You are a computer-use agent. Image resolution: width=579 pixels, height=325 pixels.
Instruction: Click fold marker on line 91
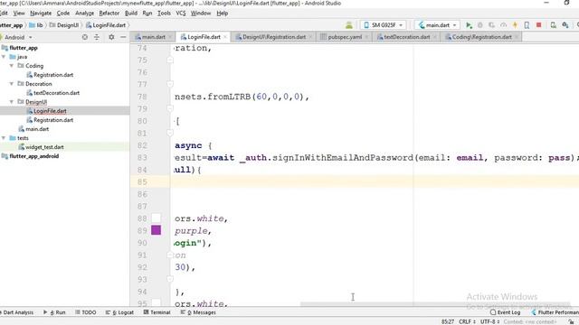pos(170,255)
